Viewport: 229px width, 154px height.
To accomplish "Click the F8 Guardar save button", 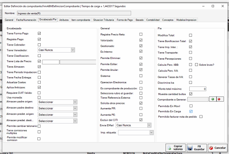I will coord(196,148).
